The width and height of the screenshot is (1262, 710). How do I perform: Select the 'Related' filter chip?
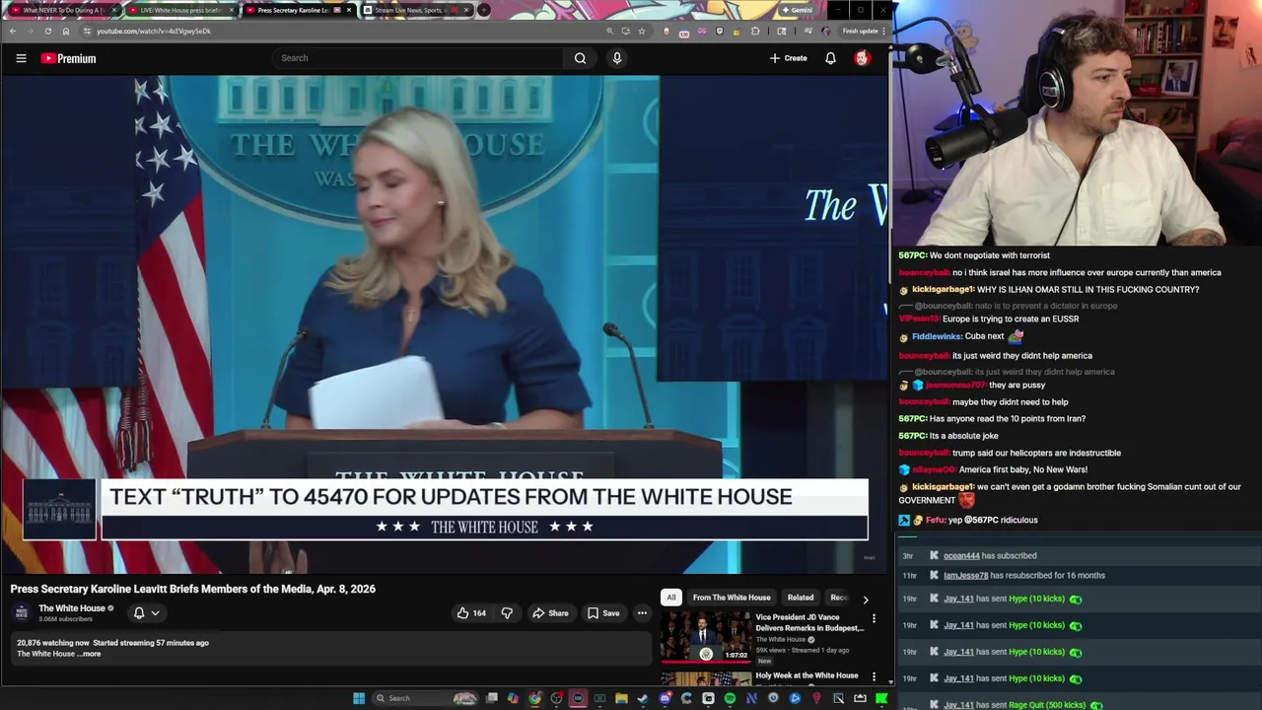pyautogui.click(x=801, y=598)
